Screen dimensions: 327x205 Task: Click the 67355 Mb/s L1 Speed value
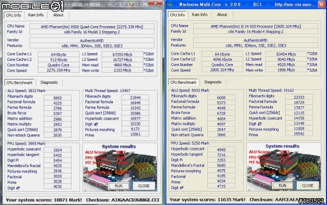tap(123, 54)
